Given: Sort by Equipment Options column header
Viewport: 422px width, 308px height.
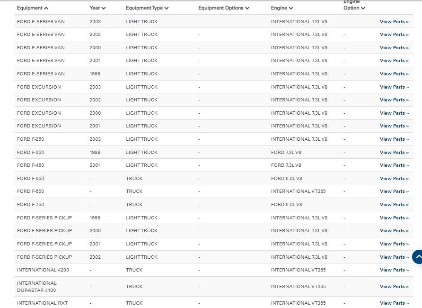Looking at the screenshot, I should (x=224, y=8).
